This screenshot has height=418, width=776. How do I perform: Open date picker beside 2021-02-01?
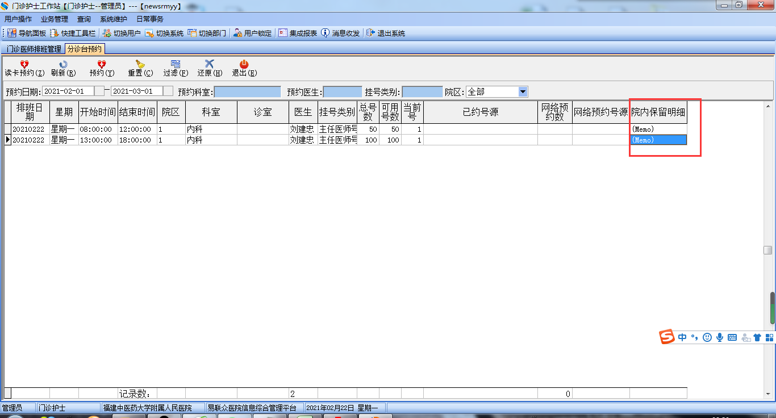pyautogui.click(x=99, y=91)
